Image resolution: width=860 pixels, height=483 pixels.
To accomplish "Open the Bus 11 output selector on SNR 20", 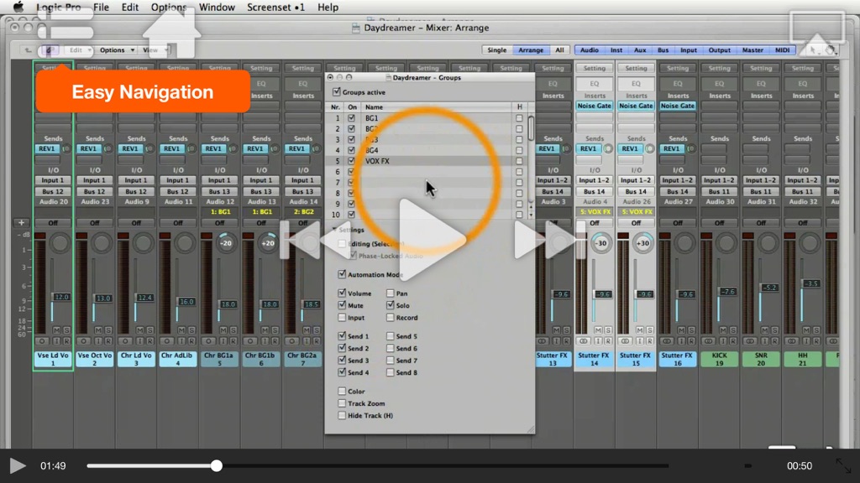I will [x=761, y=192].
